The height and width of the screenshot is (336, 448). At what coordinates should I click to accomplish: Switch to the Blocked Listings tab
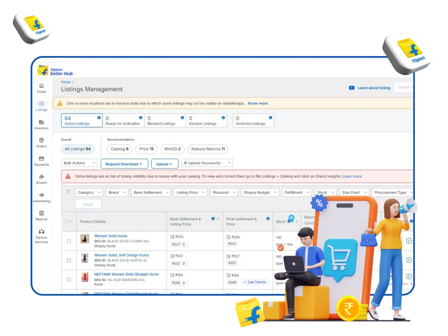click(x=164, y=121)
